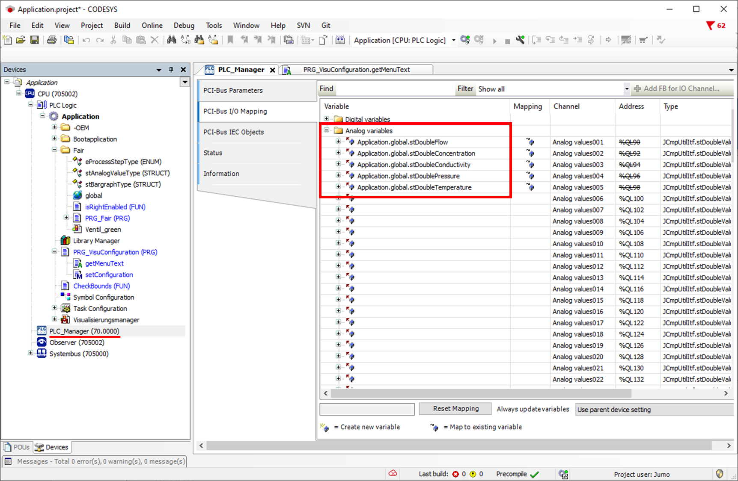Switch to the PCI-Bus Parameters tab
This screenshot has height=481, width=738.
(233, 91)
